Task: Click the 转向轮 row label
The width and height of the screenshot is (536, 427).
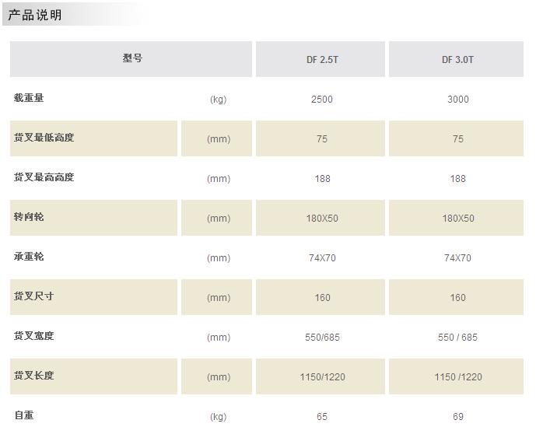Action: pyautogui.click(x=29, y=217)
